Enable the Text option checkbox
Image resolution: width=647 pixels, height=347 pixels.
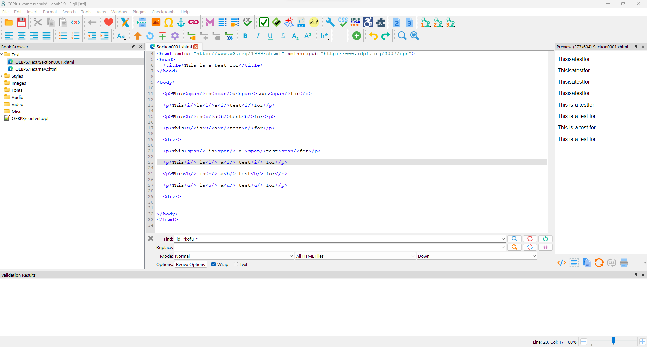(236, 264)
